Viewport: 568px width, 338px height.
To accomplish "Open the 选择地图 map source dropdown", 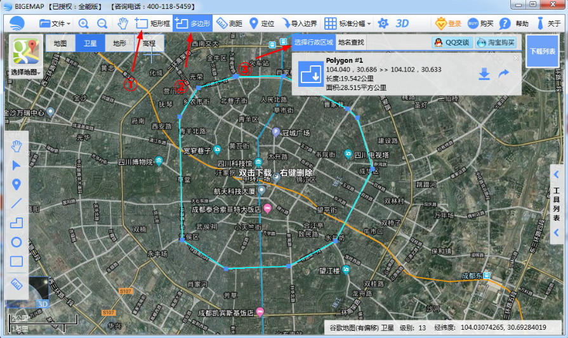I will pos(25,73).
